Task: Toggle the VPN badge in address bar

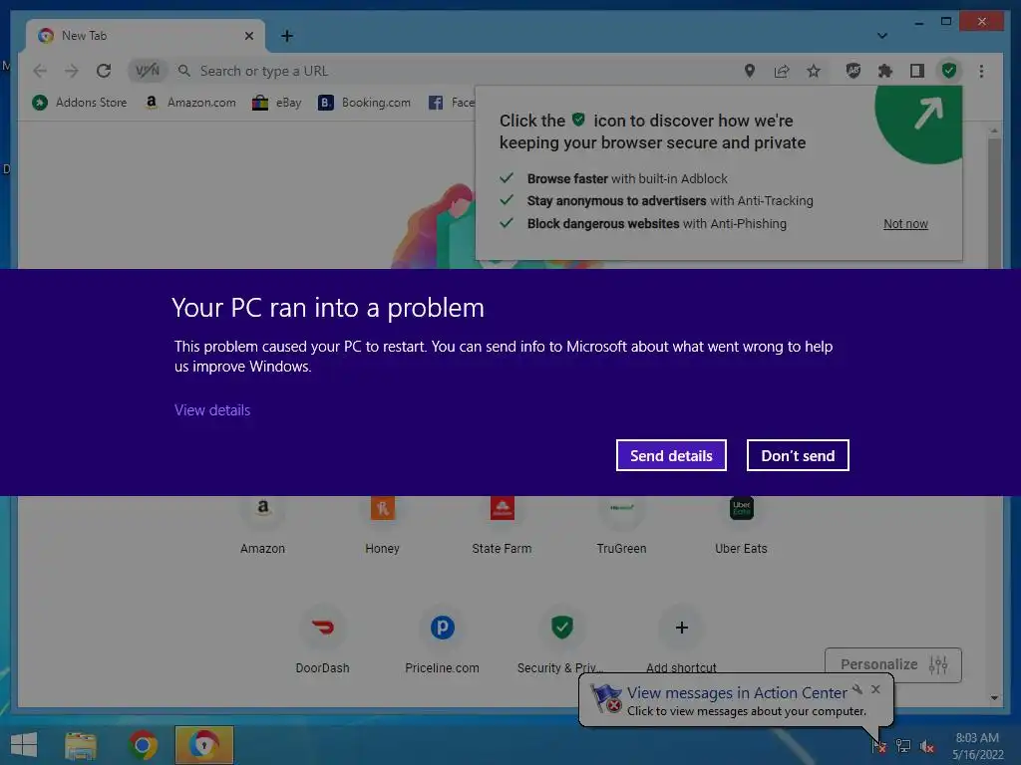Action: click(148, 71)
